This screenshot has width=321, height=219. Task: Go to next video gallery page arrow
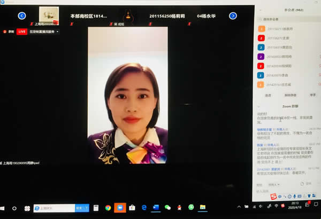[x=233, y=15]
